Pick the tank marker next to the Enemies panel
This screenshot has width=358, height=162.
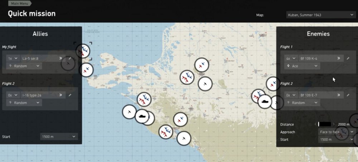tap(265, 102)
